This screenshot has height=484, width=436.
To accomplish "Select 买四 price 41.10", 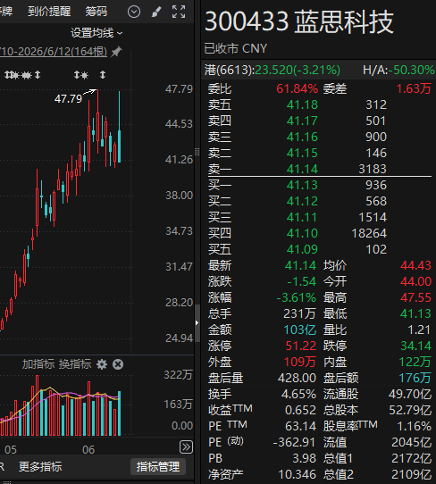I will coord(302,233).
